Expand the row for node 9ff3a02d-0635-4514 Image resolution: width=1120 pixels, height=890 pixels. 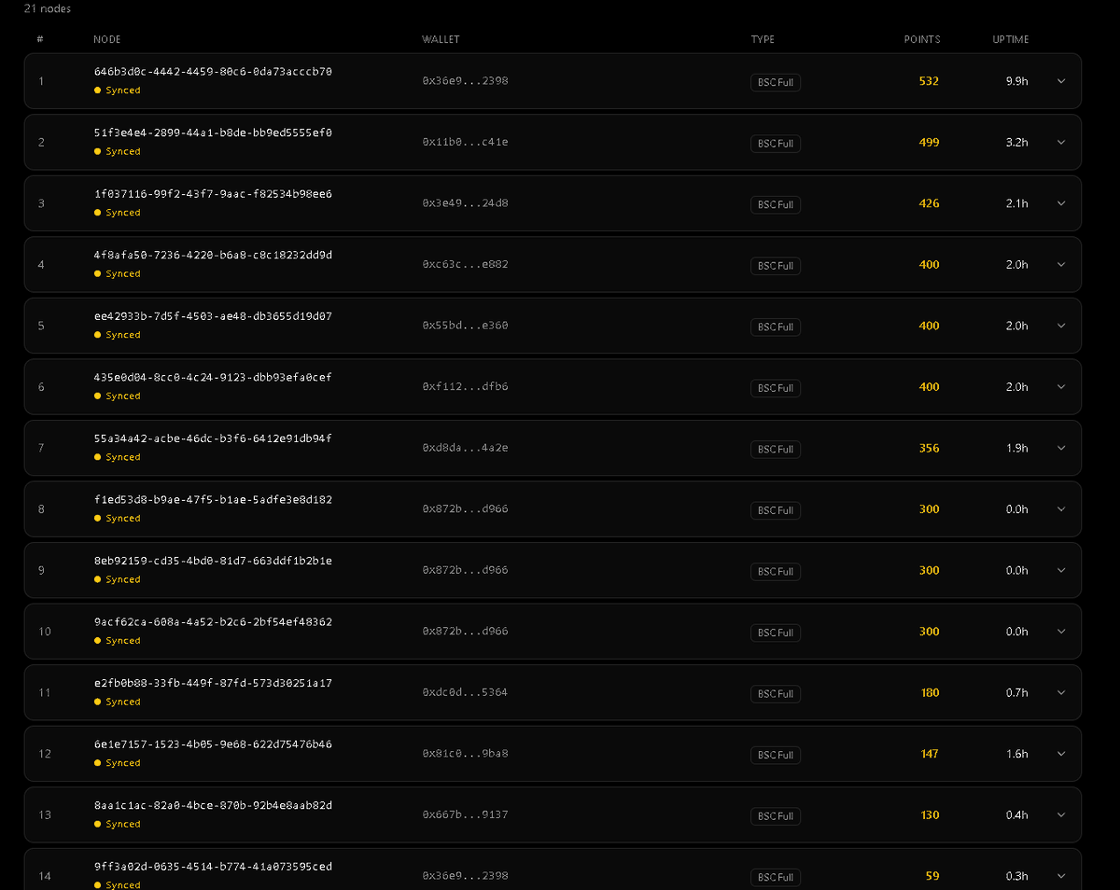(x=1061, y=876)
